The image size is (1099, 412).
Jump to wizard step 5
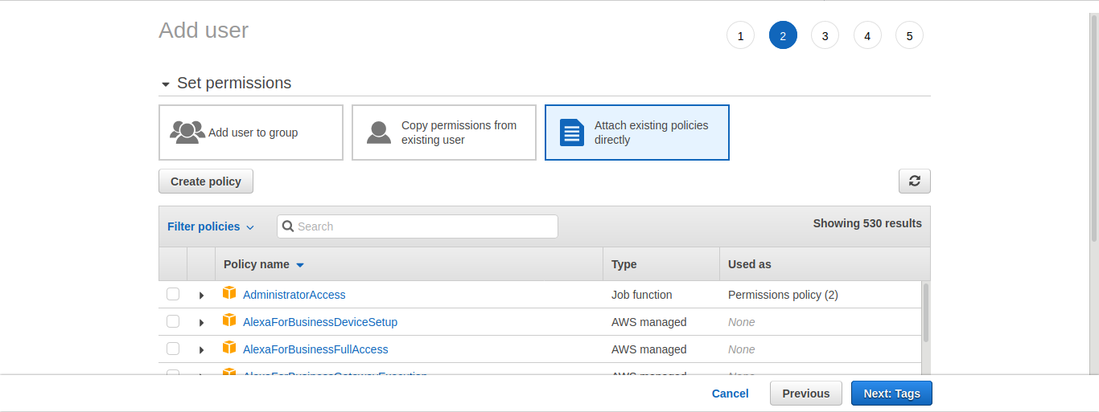click(x=909, y=35)
